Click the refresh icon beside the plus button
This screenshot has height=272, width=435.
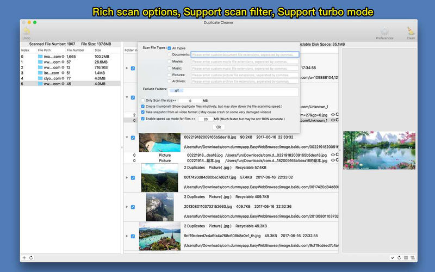pos(31,257)
